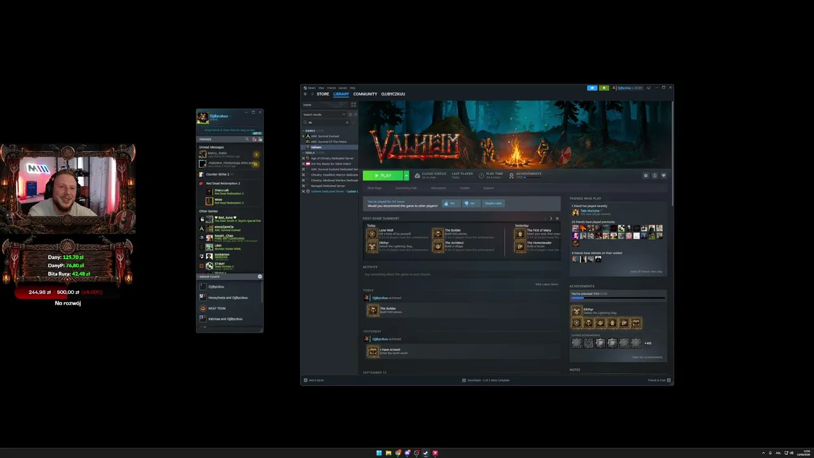View all friends who play
The width and height of the screenshot is (814, 458).
tap(646, 272)
